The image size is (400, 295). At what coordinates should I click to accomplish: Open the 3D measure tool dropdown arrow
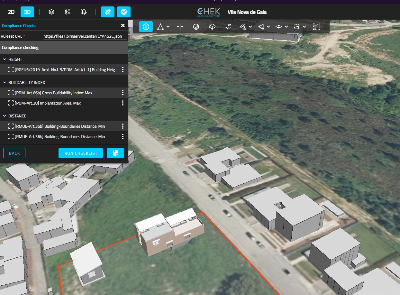pos(250,27)
